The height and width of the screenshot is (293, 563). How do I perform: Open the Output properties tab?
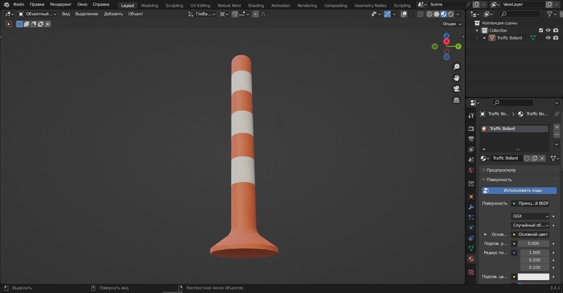[x=471, y=139]
